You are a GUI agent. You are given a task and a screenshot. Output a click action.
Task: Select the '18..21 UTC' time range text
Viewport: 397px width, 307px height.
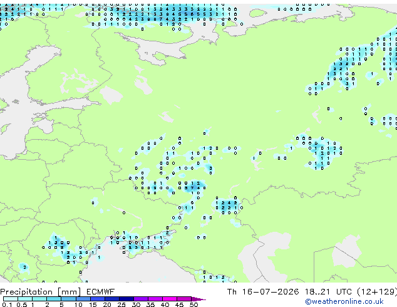pyautogui.click(x=328, y=292)
